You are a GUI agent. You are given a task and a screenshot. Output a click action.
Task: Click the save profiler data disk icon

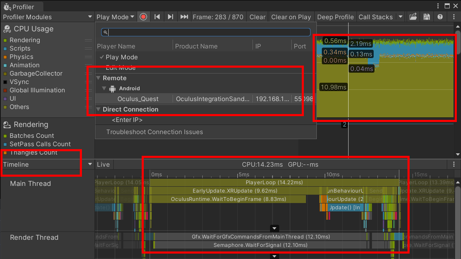click(426, 17)
